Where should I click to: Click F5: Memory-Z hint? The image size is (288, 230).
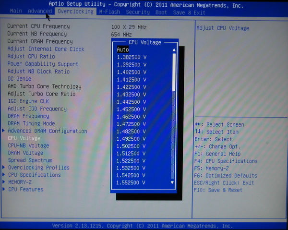(x=211, y=168)
